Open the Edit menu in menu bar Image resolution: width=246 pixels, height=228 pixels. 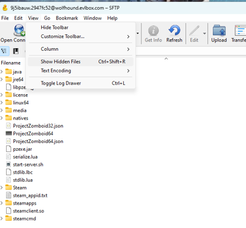18,18
